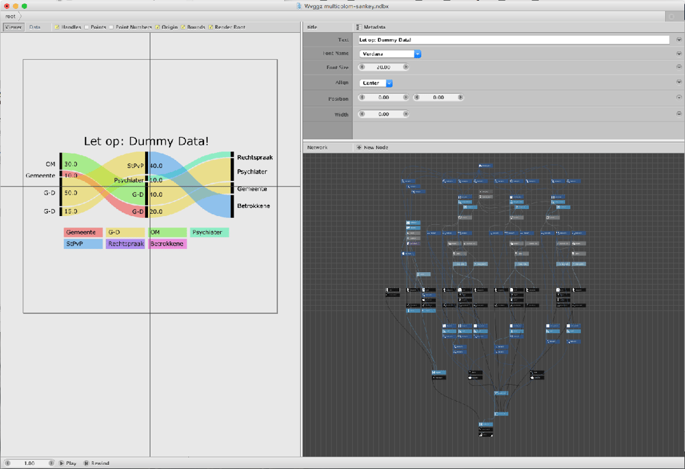This screenshot has width=685, height=469.
Task: Decrease the Width value arrow
Action: coord(362,114)
